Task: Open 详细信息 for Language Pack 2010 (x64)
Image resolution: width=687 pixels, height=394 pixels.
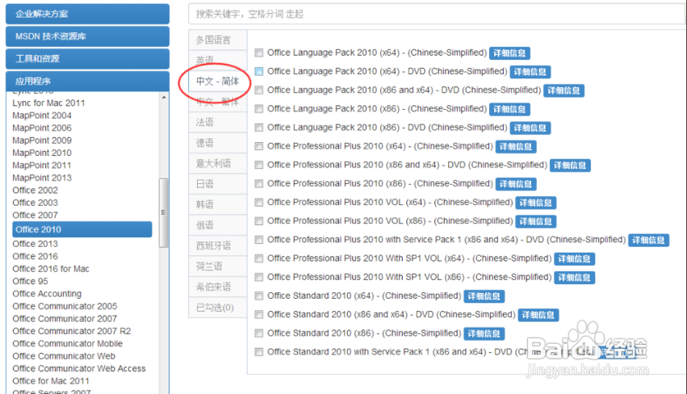Action: [x=509, y=53]
